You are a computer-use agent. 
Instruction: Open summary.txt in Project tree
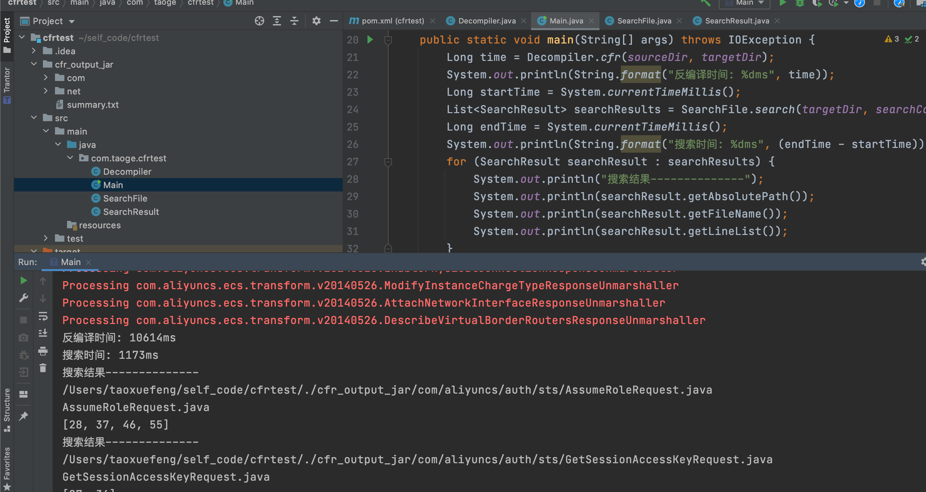click(93, 104)
